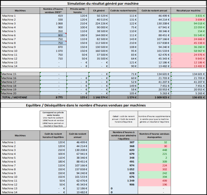
Task: Select the commented Machine 8 hours cell '750'
Action: pyautogui.click(x=53, y=43)
